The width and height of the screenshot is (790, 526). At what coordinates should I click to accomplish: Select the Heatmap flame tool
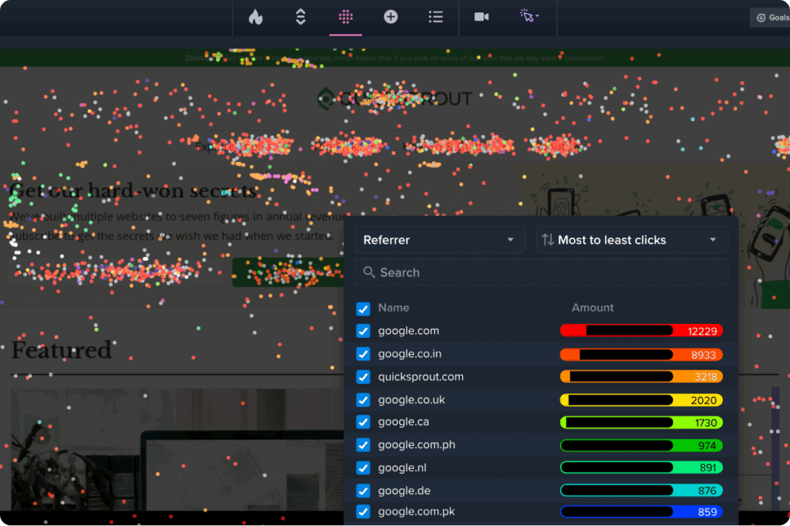[255, 17]
